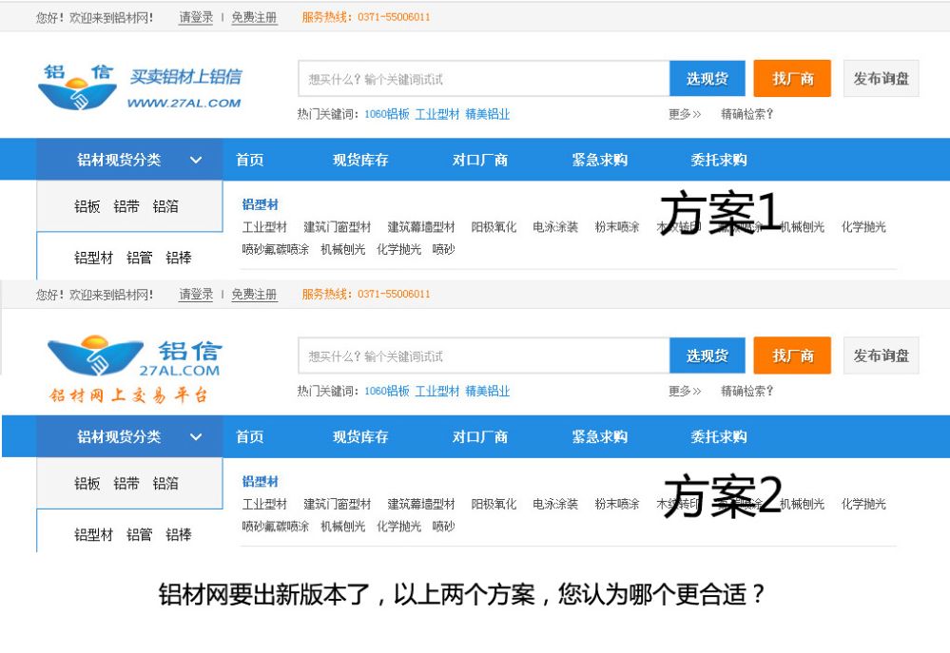Viewport: 950px width, 653px height.
Task: Click the 请登录 link in 方案2 header
Action: point(196,295)
